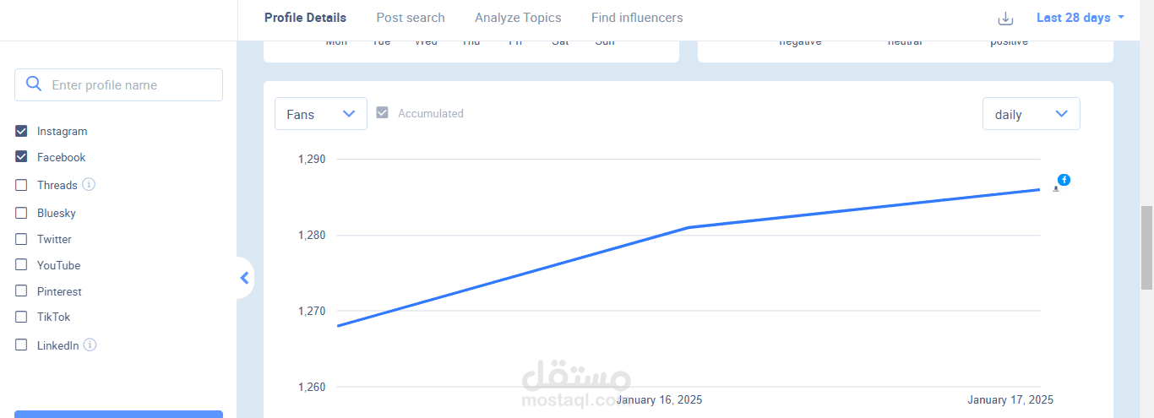Select the Profile Details tab
1154x418 pixels.
[305, 18]
